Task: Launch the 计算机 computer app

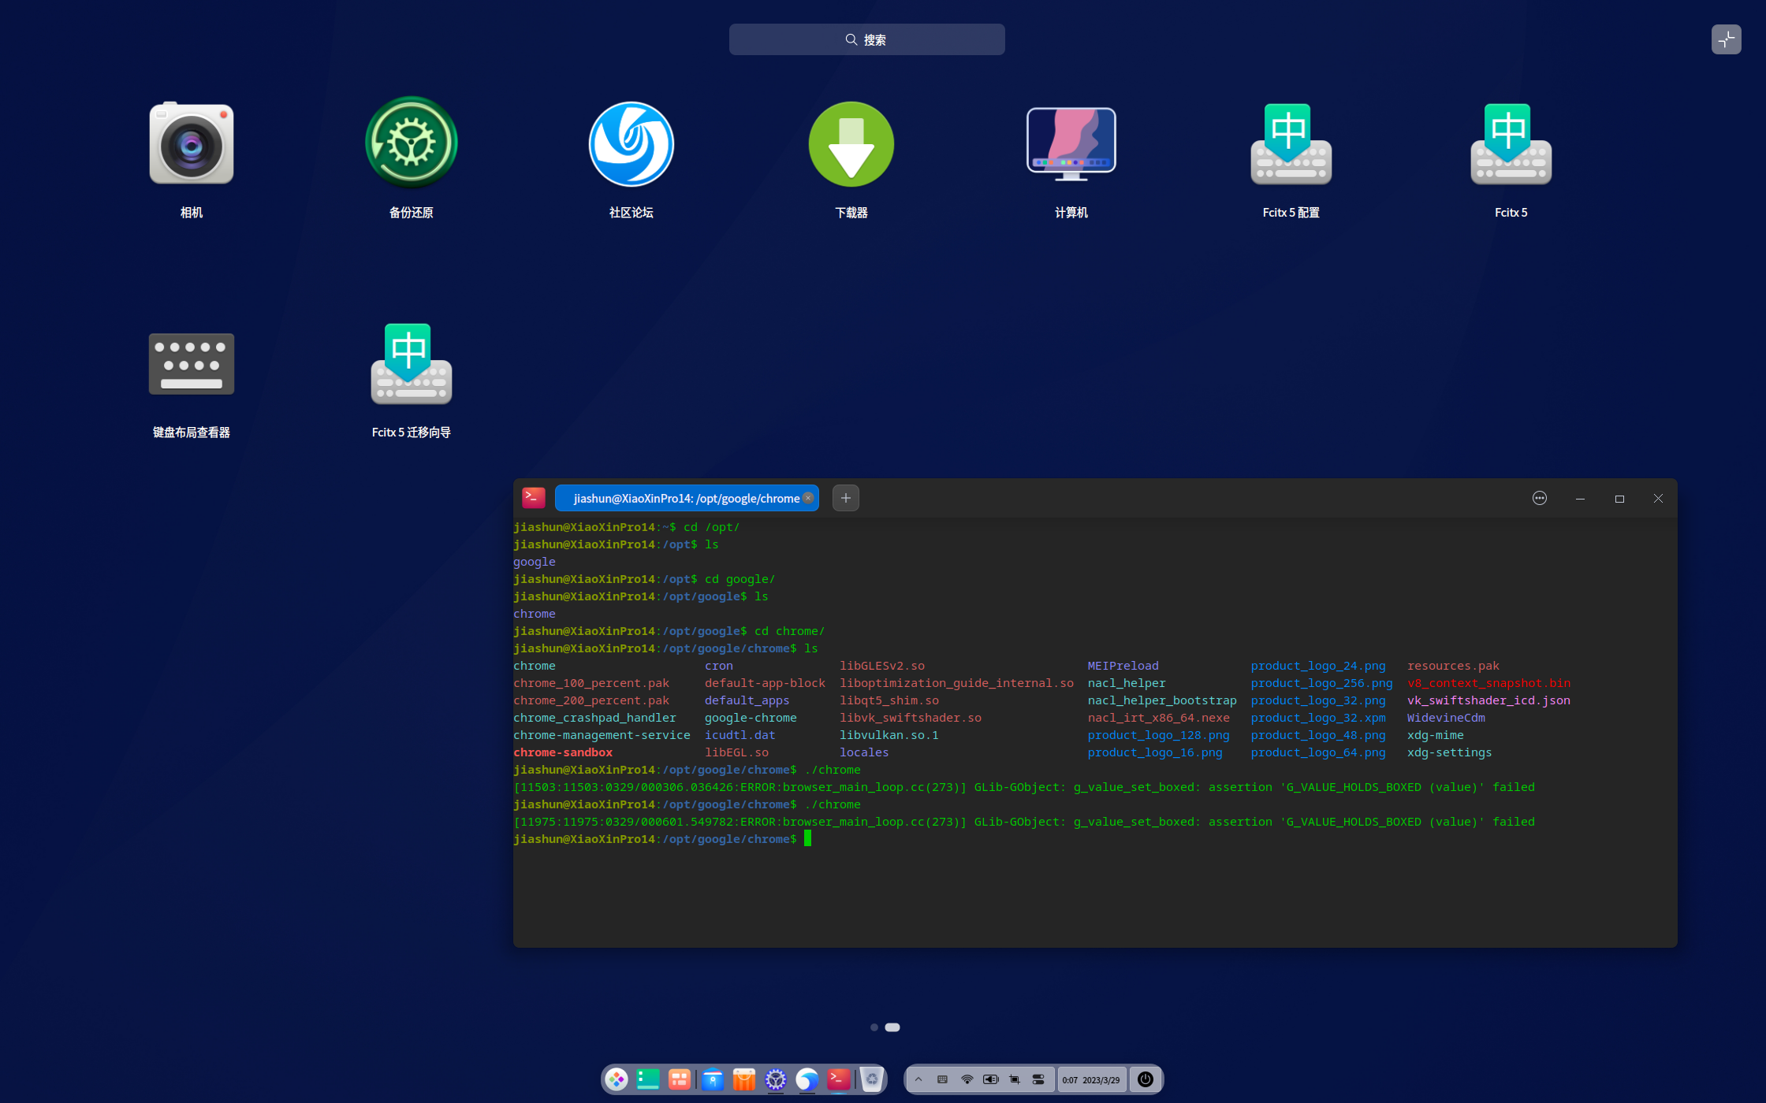Action: [1071, 144]
